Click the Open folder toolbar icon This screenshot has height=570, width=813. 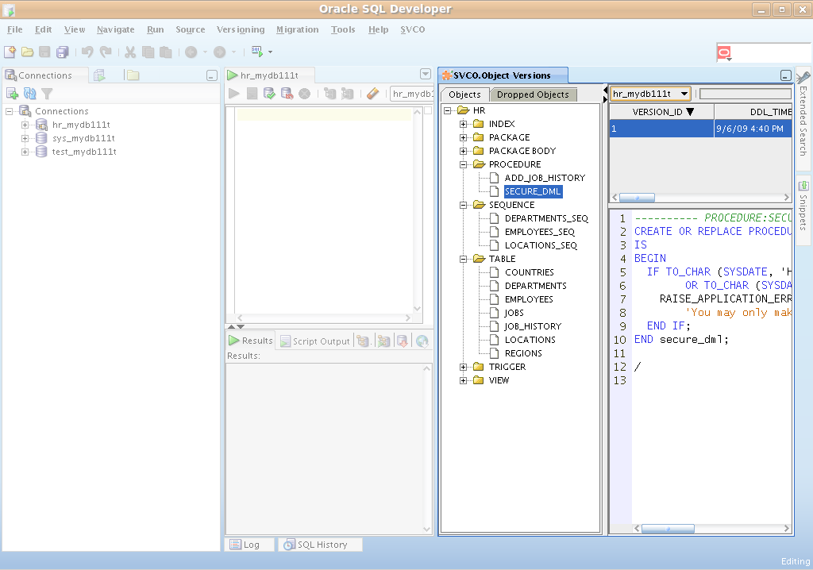pos(27,52)
